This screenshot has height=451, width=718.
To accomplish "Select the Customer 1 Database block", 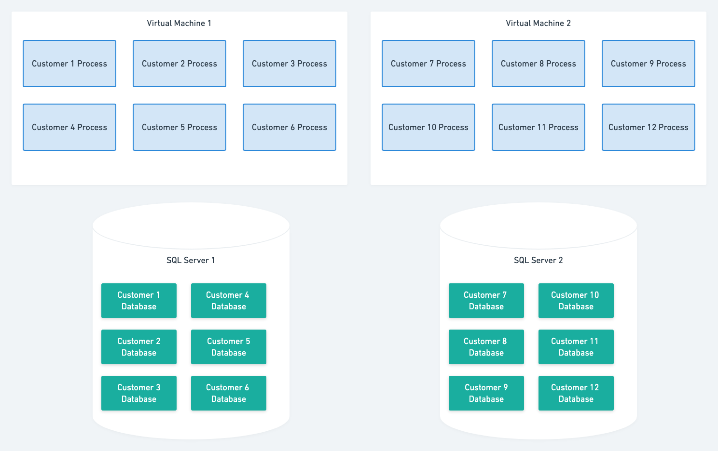I will click(139, 300).
